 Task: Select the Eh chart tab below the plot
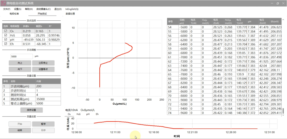97,114
